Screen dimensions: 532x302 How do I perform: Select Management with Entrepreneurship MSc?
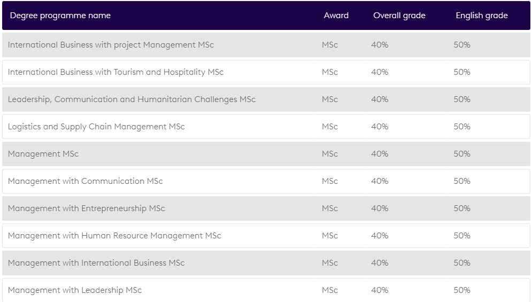[86, 208]
